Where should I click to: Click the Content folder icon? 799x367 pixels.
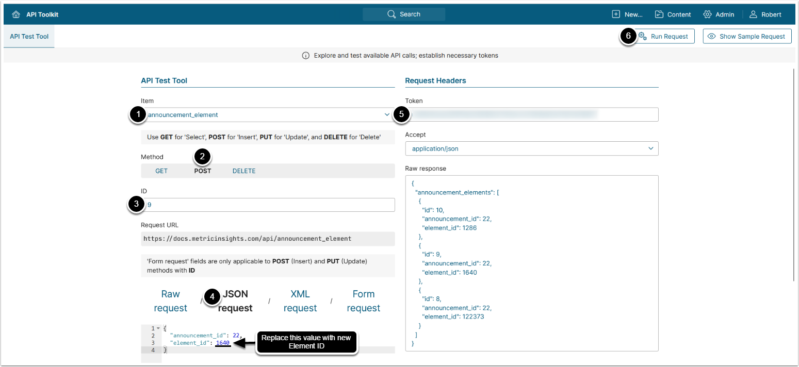659,14
